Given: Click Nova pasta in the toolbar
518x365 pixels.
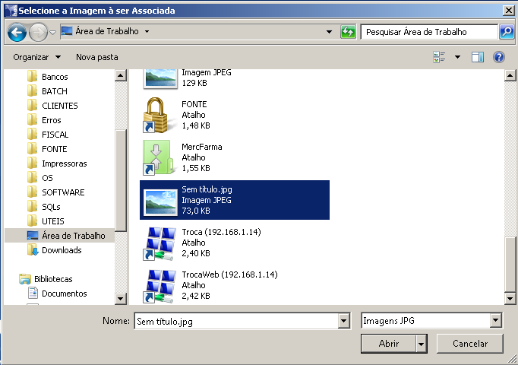Looking at the screenshot, I should point(96,57).
